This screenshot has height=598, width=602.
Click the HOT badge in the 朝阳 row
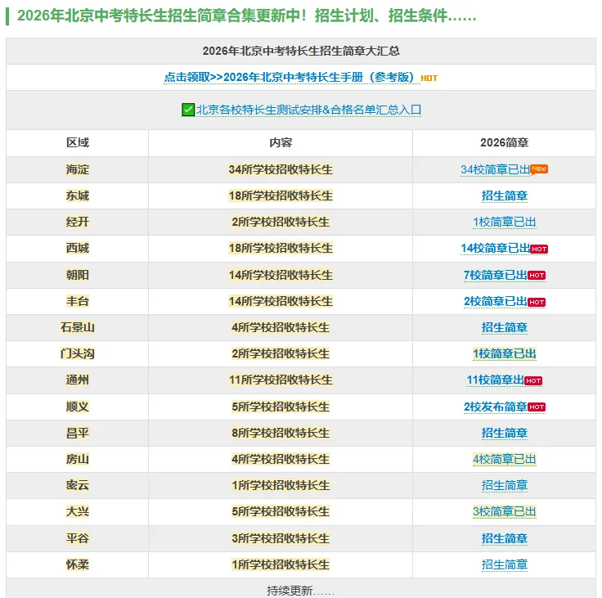pos(537,276)
